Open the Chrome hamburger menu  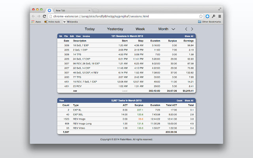pos(219,16)
